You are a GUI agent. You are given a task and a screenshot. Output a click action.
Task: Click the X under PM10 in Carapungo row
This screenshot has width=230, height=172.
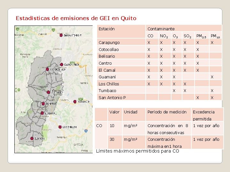click(x=212, y=43)
